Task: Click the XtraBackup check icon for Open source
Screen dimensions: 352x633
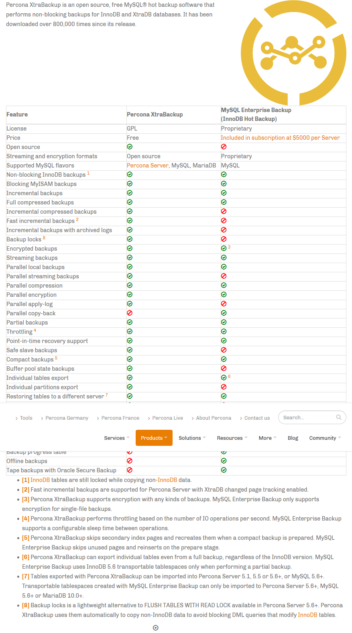Action: point(130,147)
